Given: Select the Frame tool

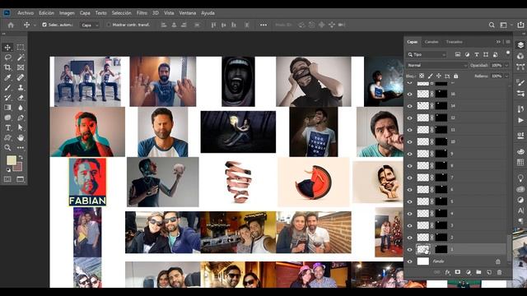Looking at the screenshot, I should tap(21, 67).
